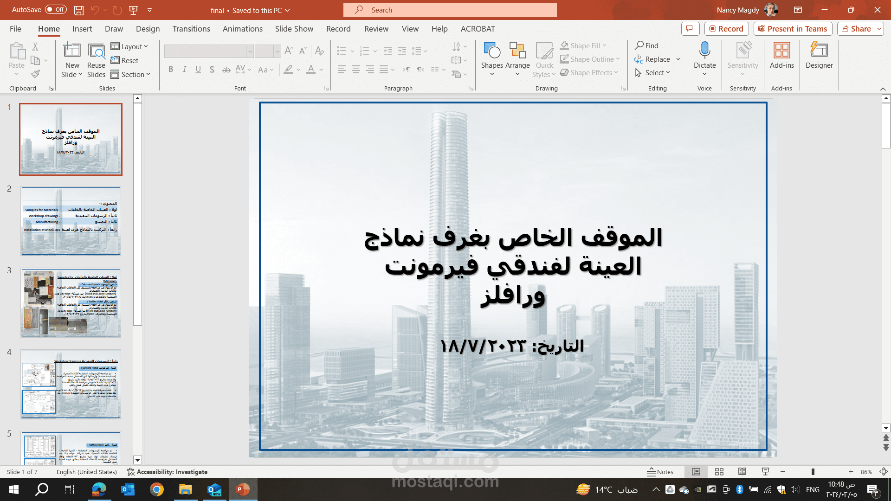Click the Reset slide button
The width and height of the screenshot is (891, 501).
point(124,60)
